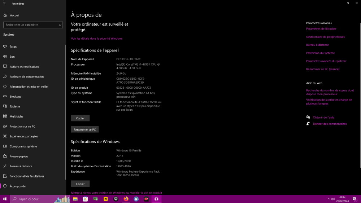Screen dimensions: 361x203
Task: Open the yellow square taskbar app
Action: click(106, 199)
